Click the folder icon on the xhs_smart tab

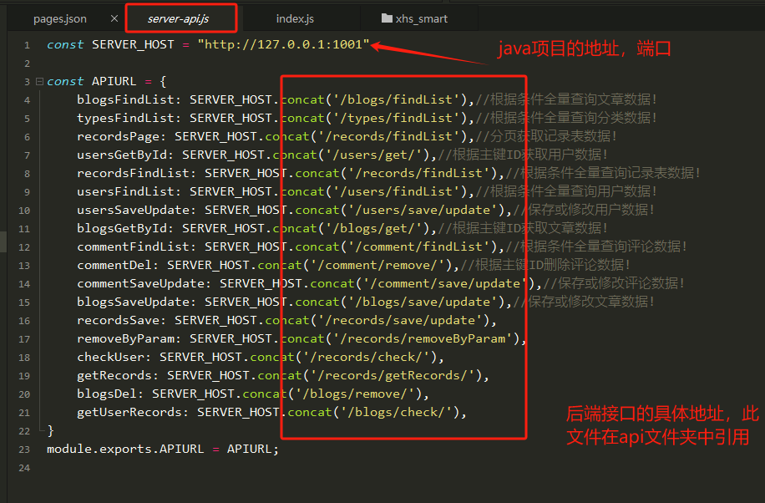387,18
